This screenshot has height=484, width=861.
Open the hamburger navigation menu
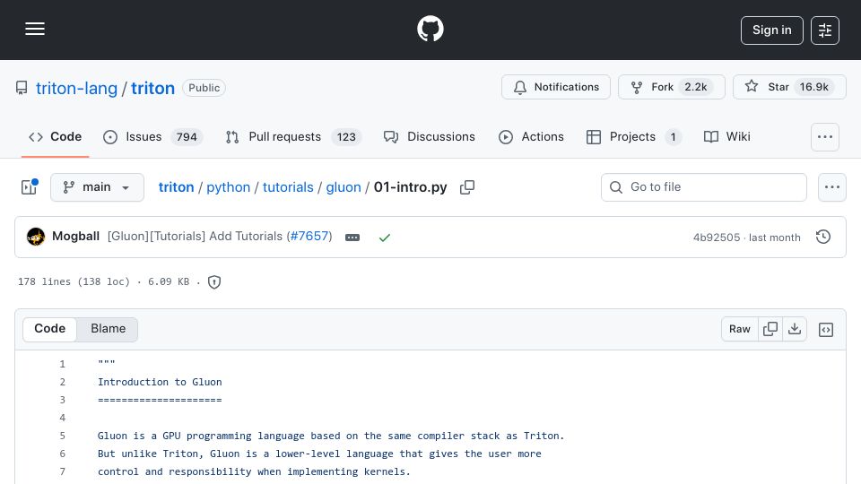coord(35,29)
